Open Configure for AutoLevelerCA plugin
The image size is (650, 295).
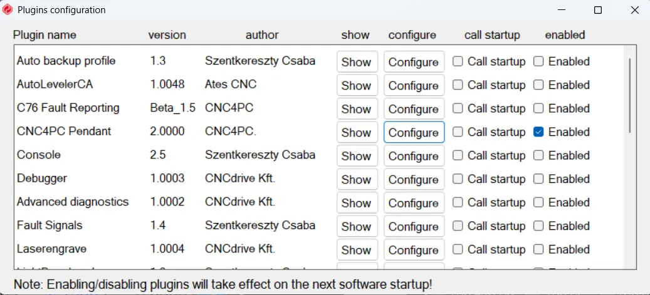[413, 85]
